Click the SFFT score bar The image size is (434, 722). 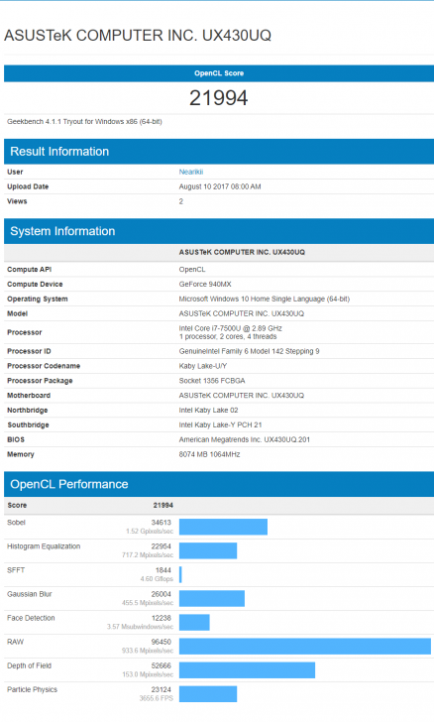[x=180, y=574]
